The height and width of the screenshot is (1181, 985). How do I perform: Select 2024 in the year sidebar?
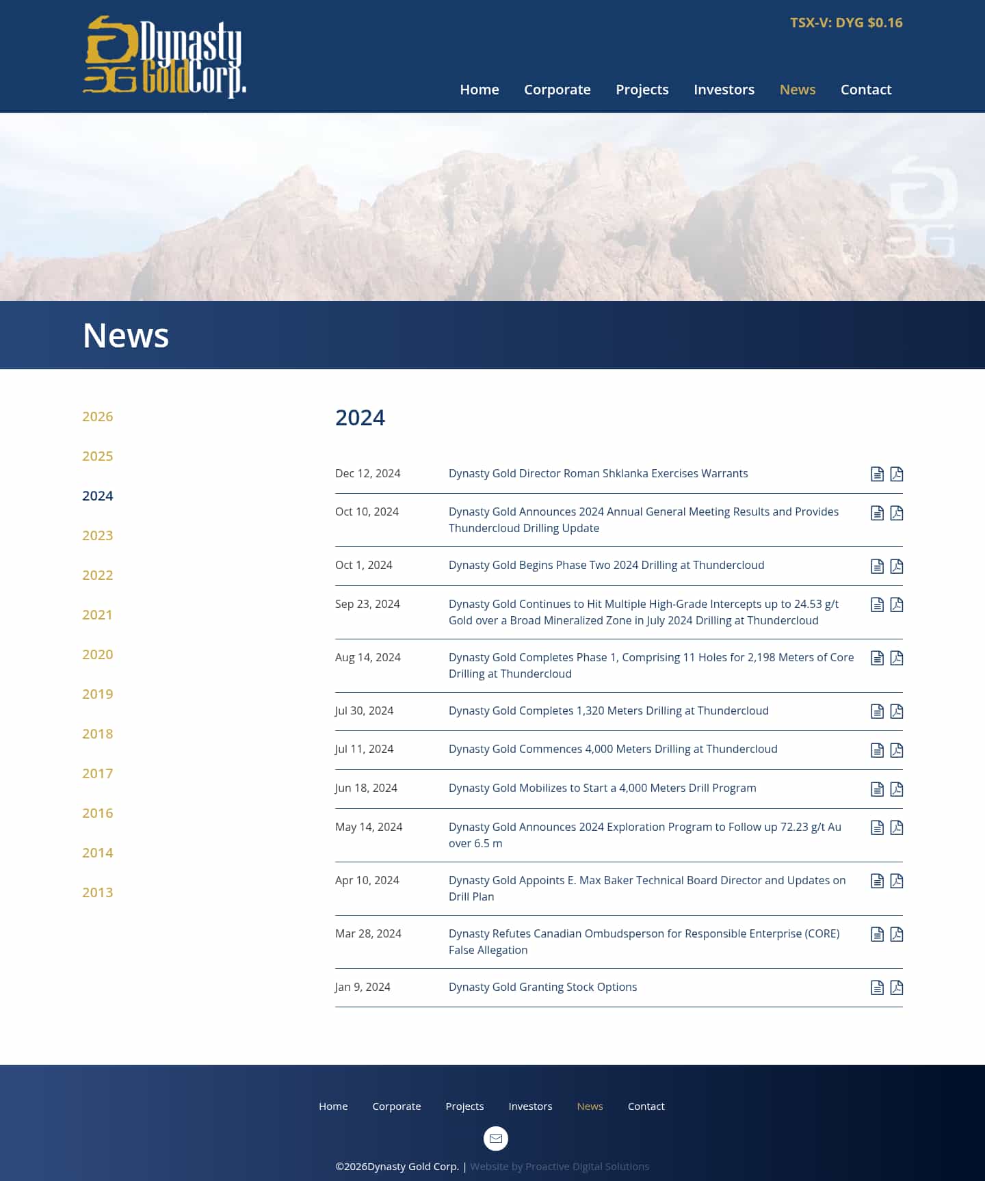[98, 496]
